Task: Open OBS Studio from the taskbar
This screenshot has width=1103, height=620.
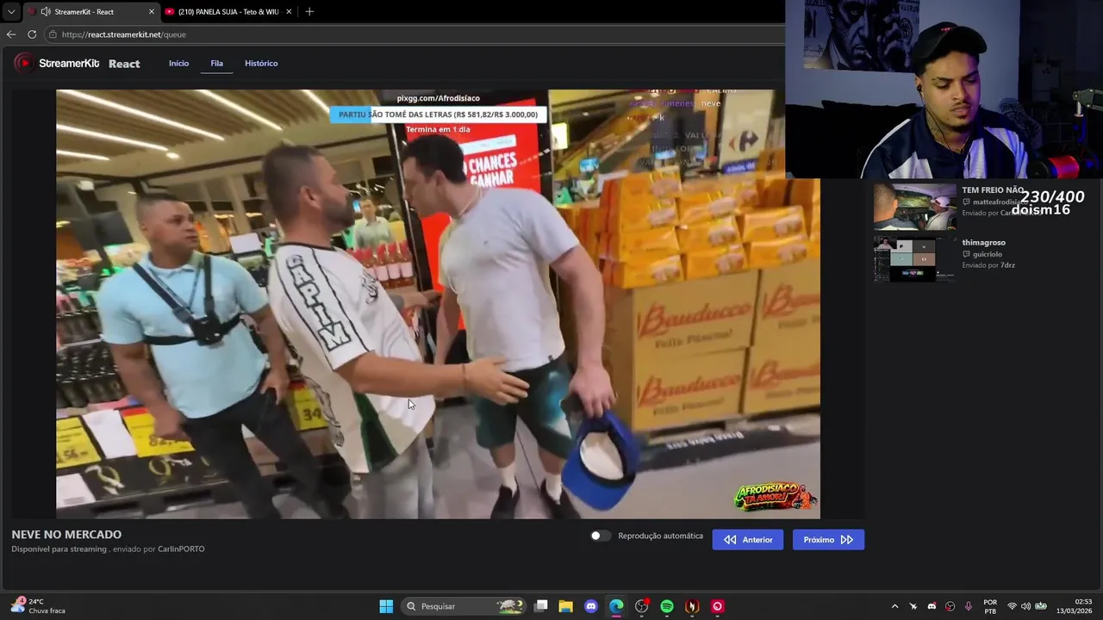Action: coord(642,606)
